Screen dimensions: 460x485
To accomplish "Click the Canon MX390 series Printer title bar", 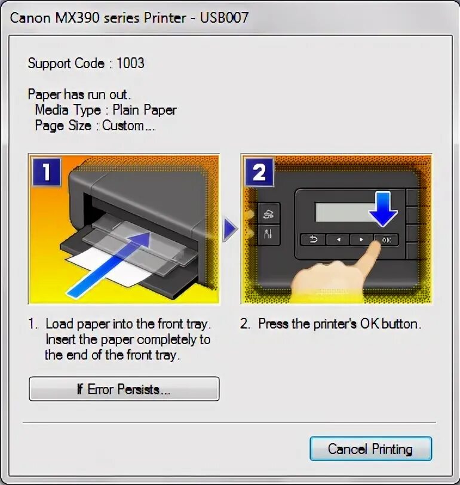I will pos(129,18).
